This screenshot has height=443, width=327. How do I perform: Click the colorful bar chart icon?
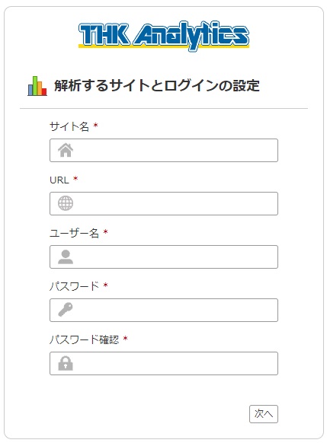point(37,86)
